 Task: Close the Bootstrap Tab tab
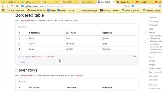(x=18, y=2)
